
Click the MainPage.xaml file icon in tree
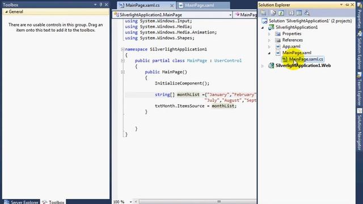(x=278, y=53)
